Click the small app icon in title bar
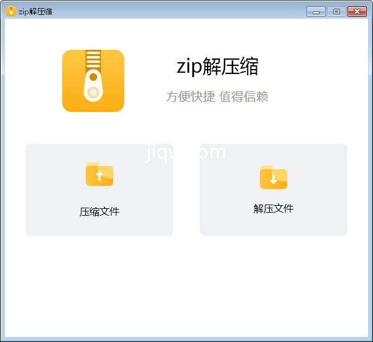This screenshot has width=373, height=342. click(11, 11)
